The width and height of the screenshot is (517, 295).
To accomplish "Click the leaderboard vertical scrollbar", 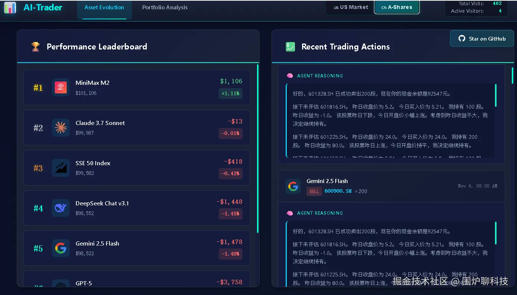I will [258, 149].
